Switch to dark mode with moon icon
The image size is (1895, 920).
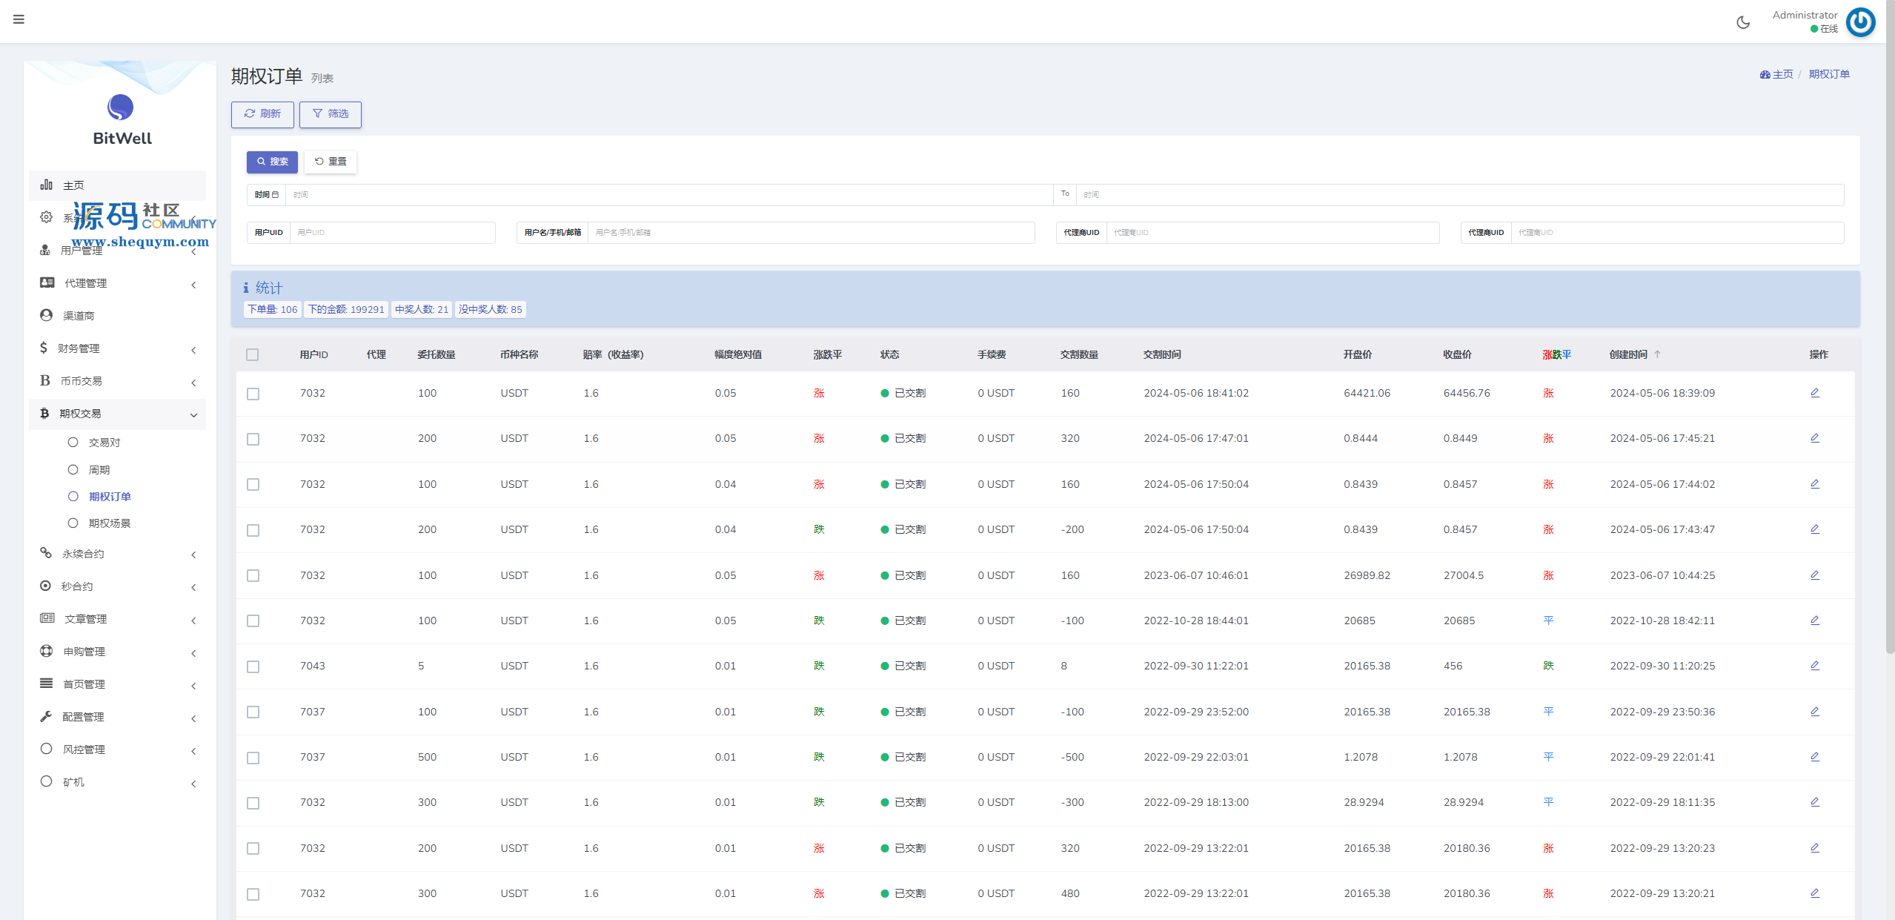point(1743,22)
